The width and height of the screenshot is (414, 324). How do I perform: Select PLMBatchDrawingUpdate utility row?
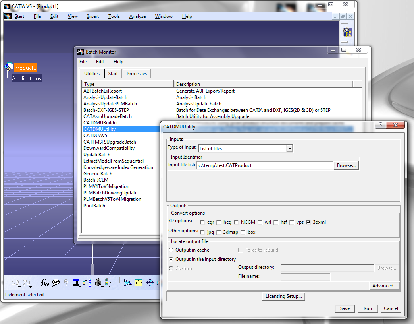click(x=110, y=193)
